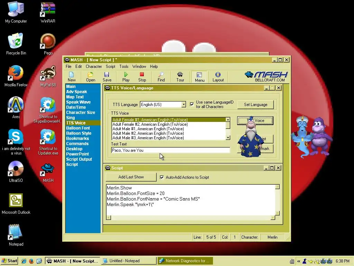Click the blue Genie character
This screenshot has width=354, height=266.
(302, 137)
